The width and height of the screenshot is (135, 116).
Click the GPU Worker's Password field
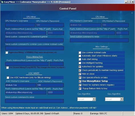[50, 25]
